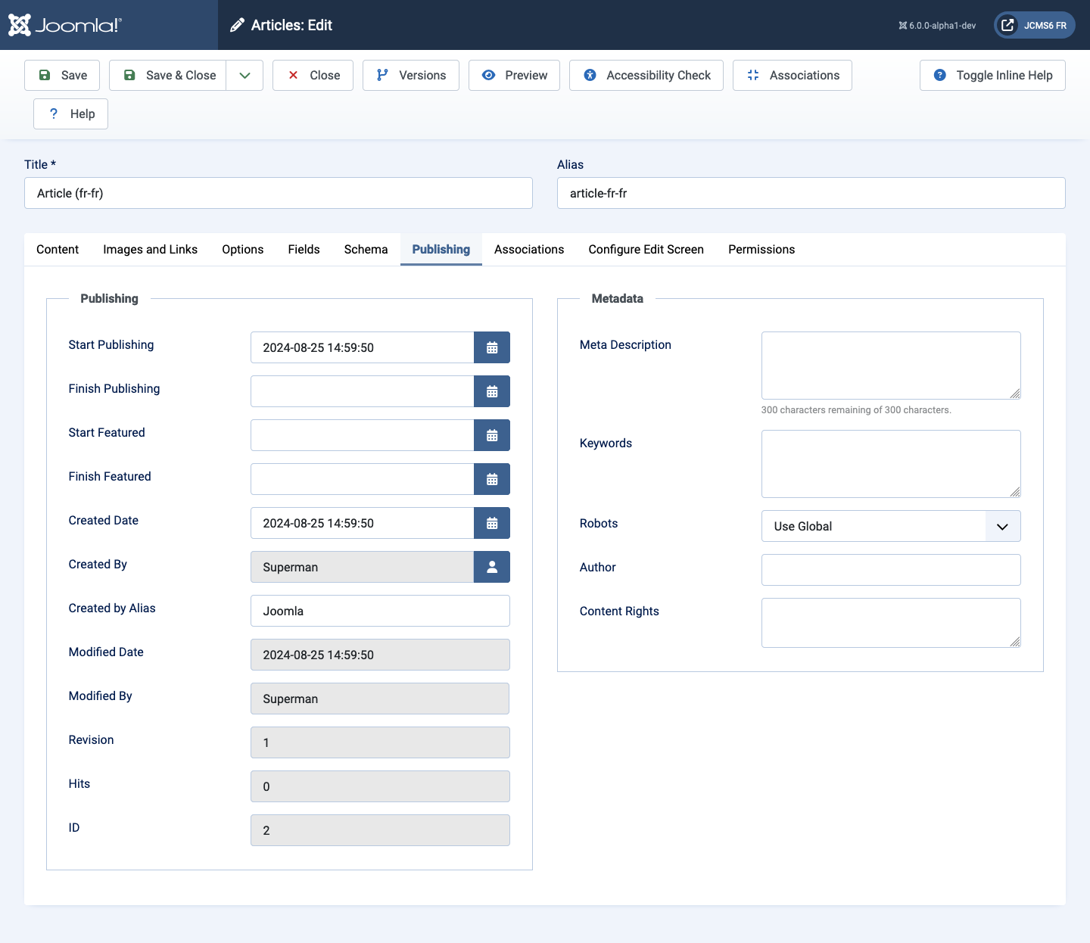Click the Modified Date field
1090x943 pixels.
click(380, 655)
